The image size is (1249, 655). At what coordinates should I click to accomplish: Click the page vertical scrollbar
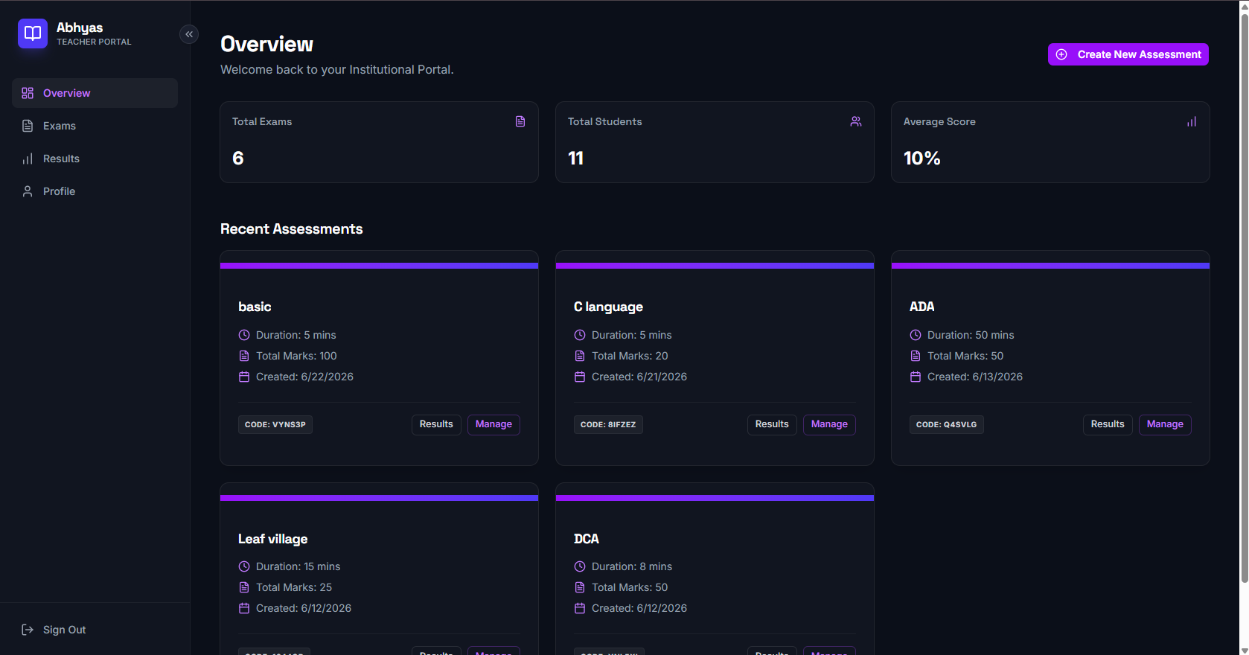tap(1244, 298)
